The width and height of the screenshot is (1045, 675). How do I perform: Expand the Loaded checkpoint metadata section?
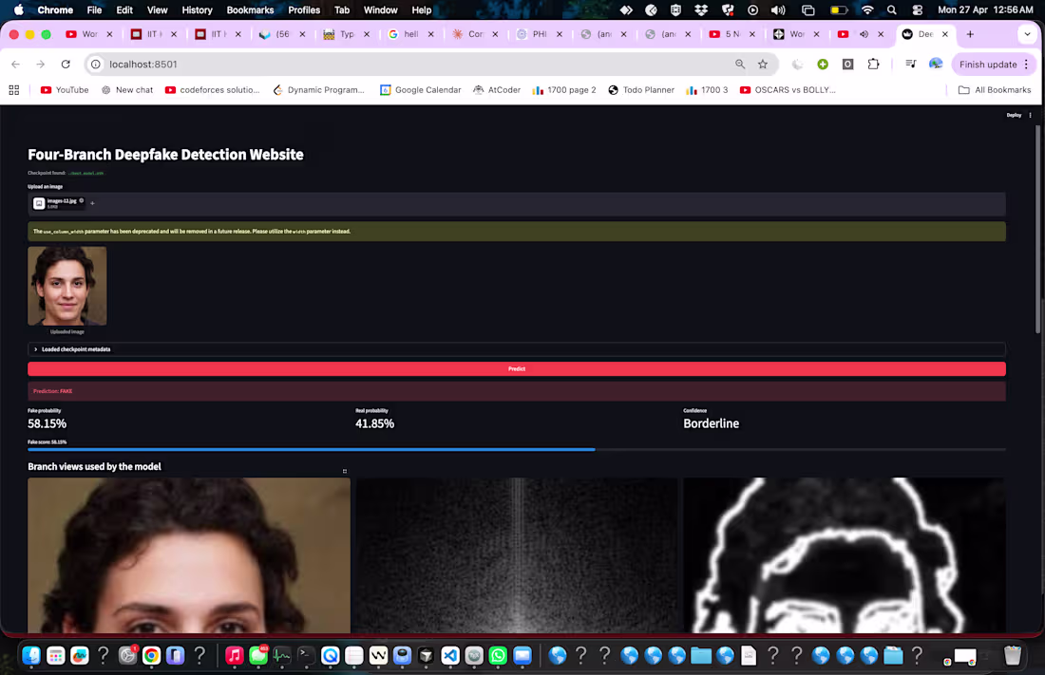[x=76, y=348]
